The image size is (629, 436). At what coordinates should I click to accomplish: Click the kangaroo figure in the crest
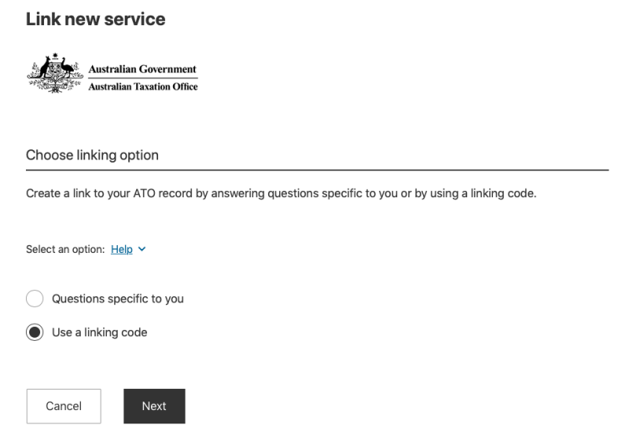(x=45, y=68)
